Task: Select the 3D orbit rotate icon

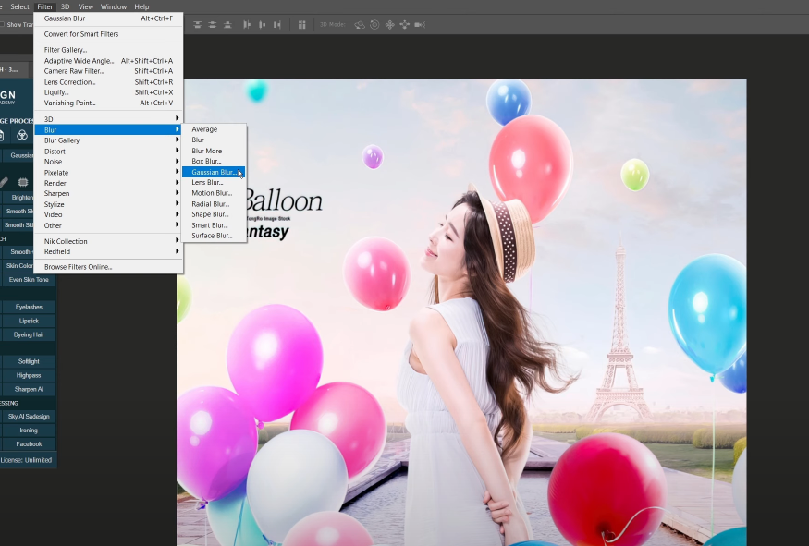Action: tap(359, 24)
